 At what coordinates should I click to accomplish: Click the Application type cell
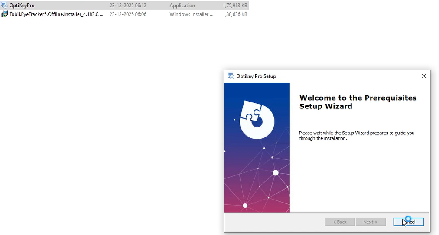coord(182,6)
